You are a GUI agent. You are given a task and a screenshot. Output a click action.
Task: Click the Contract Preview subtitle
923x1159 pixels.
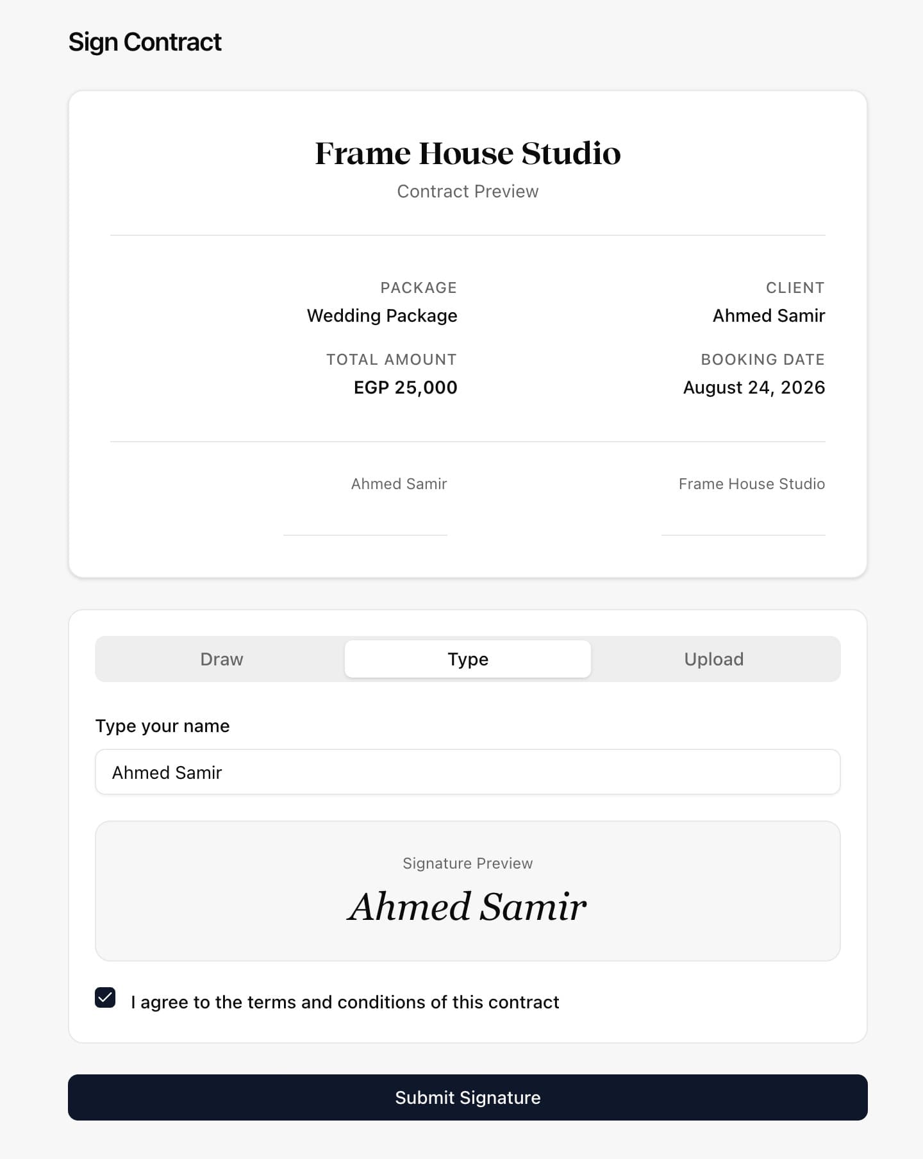point(468,192)
